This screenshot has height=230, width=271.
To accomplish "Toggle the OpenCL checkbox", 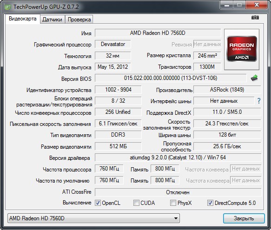I will click(98, 203).
